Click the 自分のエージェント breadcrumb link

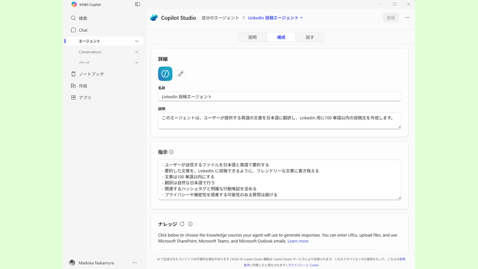pos(219,18)
